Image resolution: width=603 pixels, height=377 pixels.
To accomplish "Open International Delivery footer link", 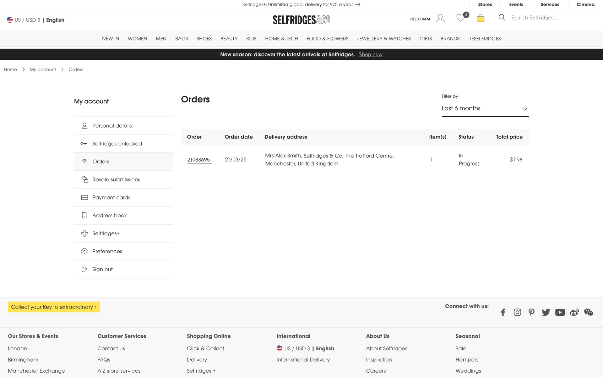I will [303, 360].
